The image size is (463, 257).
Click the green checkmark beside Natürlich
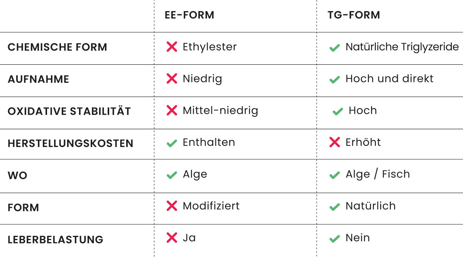click(x=334, y=207)
